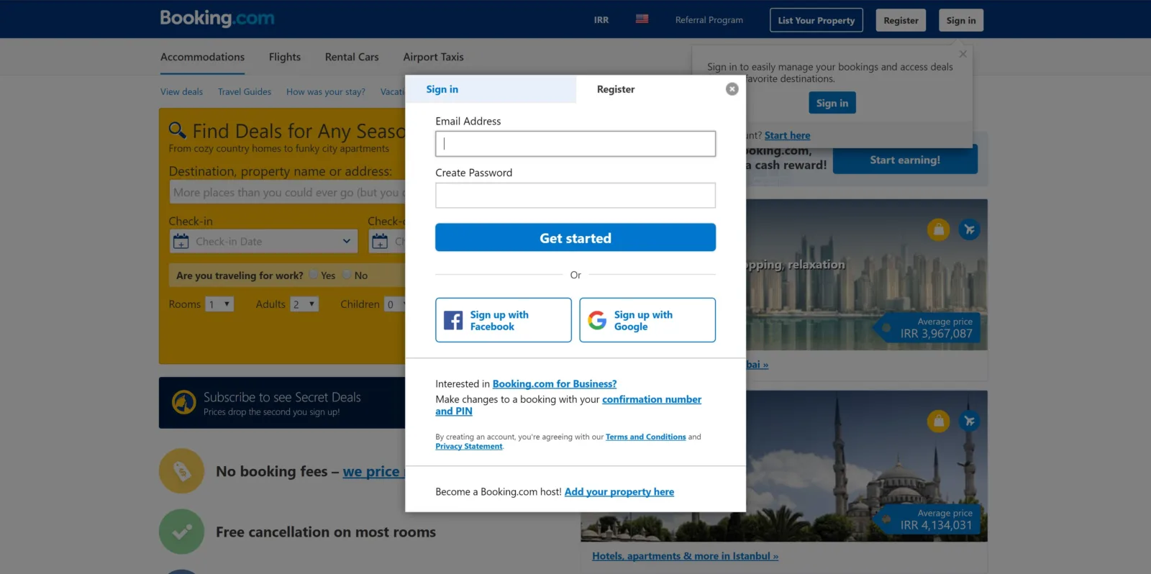
Task: Click the Booking.com logo
Action: coord(217,18)
